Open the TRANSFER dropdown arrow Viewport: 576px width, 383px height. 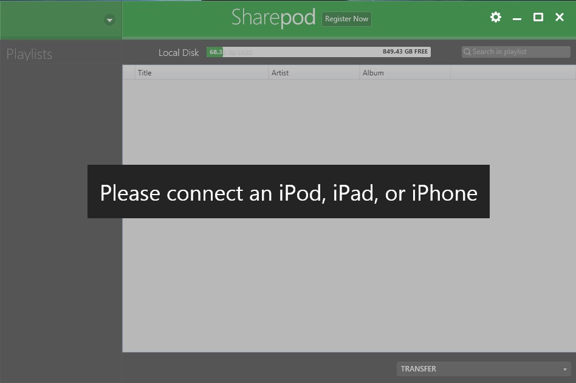click(565, 369)
